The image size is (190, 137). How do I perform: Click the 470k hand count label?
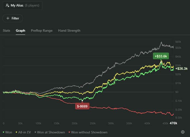(x=173, y=123)
